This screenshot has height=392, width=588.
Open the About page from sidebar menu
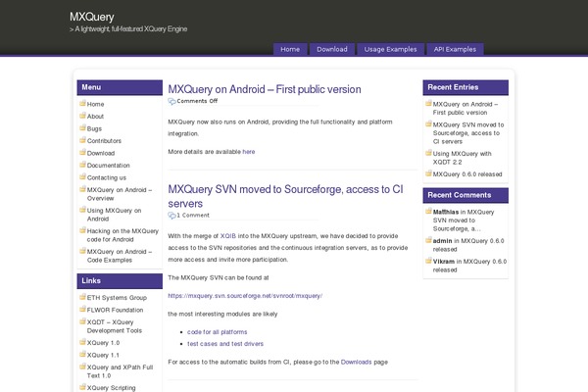[95, 117]
